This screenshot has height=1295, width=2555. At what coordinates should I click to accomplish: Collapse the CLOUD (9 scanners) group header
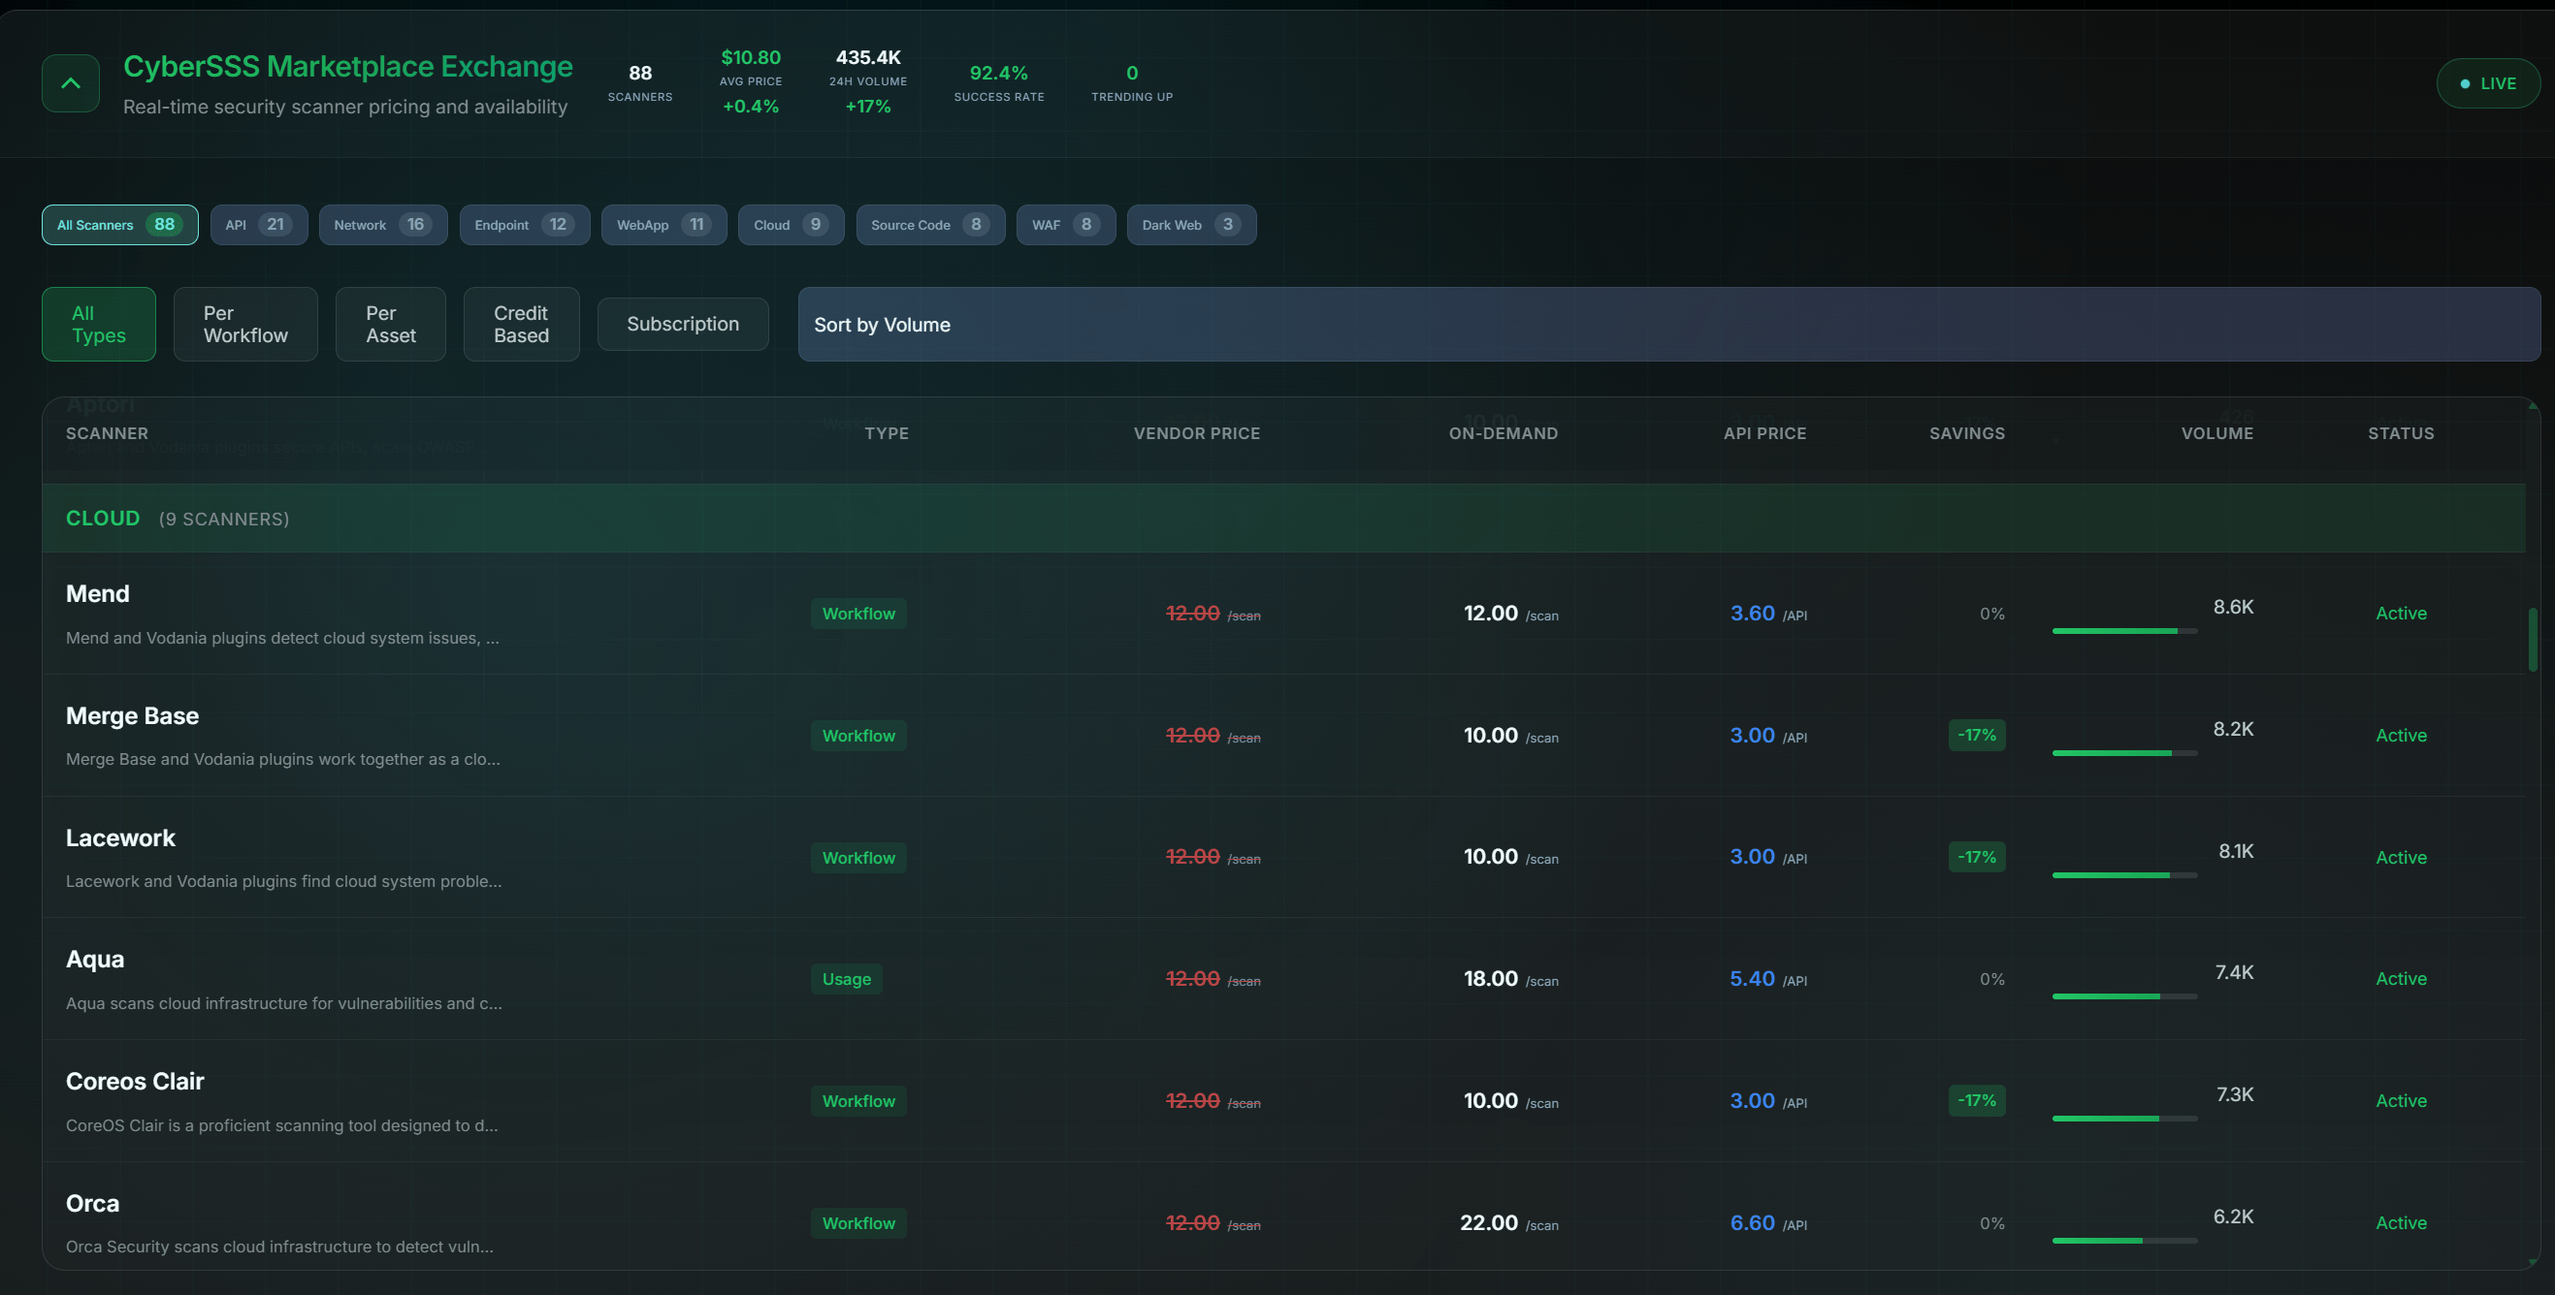[x=1283, y=519]
